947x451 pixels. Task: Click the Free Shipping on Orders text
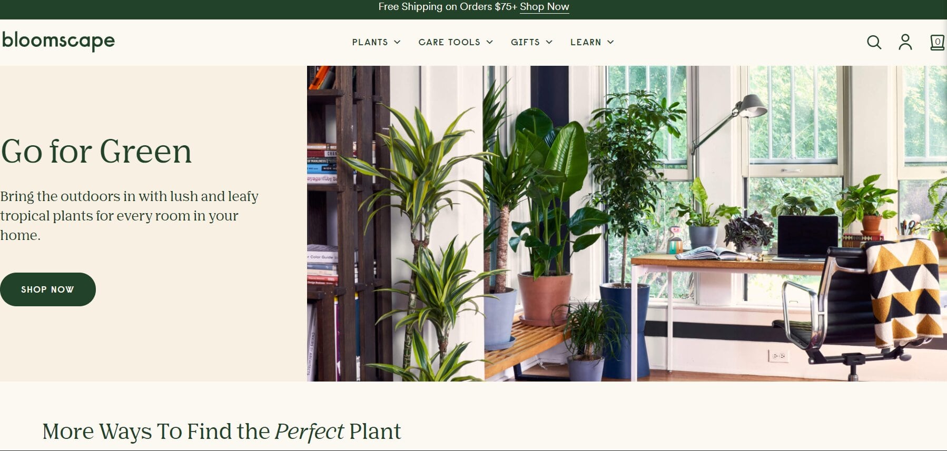click(x=448, y=7)
